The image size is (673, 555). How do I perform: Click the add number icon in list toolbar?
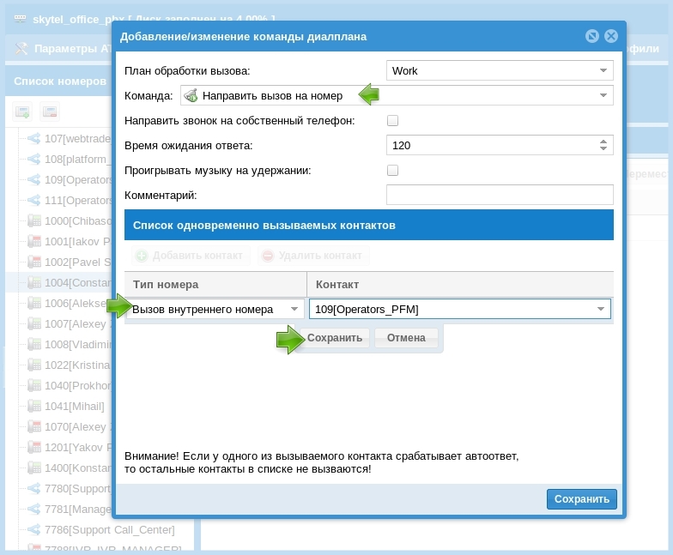22,112
